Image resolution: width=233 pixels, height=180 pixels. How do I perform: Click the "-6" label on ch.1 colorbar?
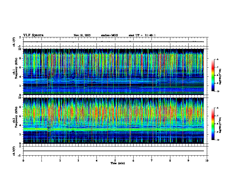pyautogui.click(x=217, y=59)
